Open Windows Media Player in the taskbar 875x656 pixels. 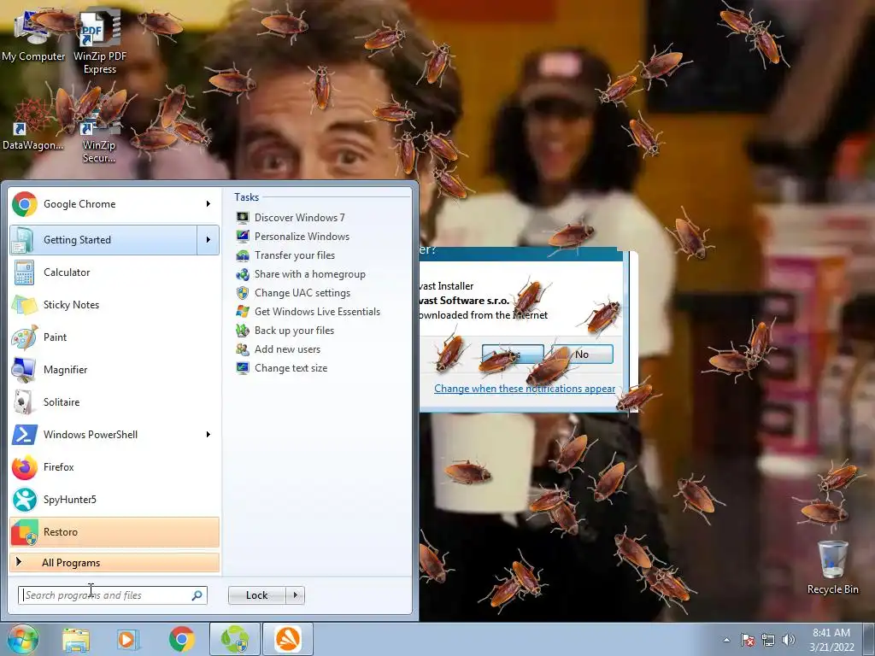pos(128,639)
